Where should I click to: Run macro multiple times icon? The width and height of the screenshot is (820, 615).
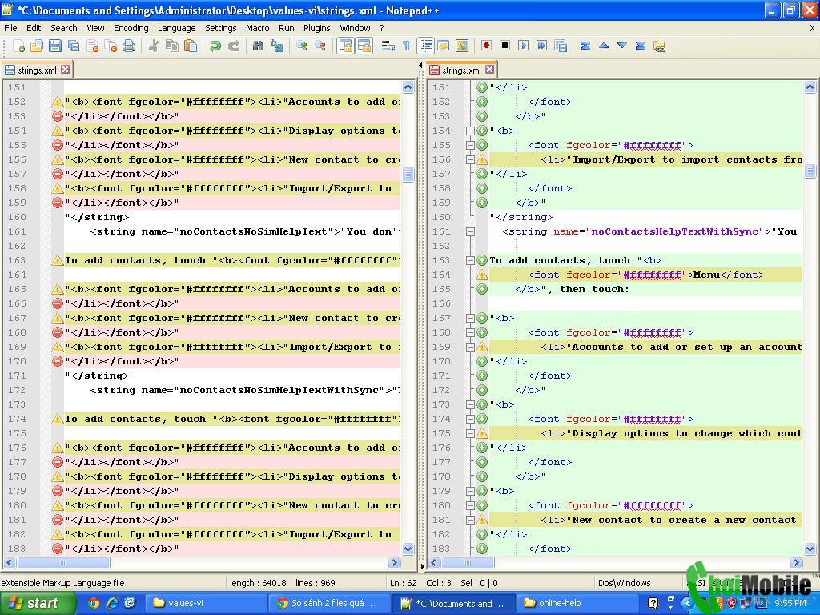pos(541,46)
